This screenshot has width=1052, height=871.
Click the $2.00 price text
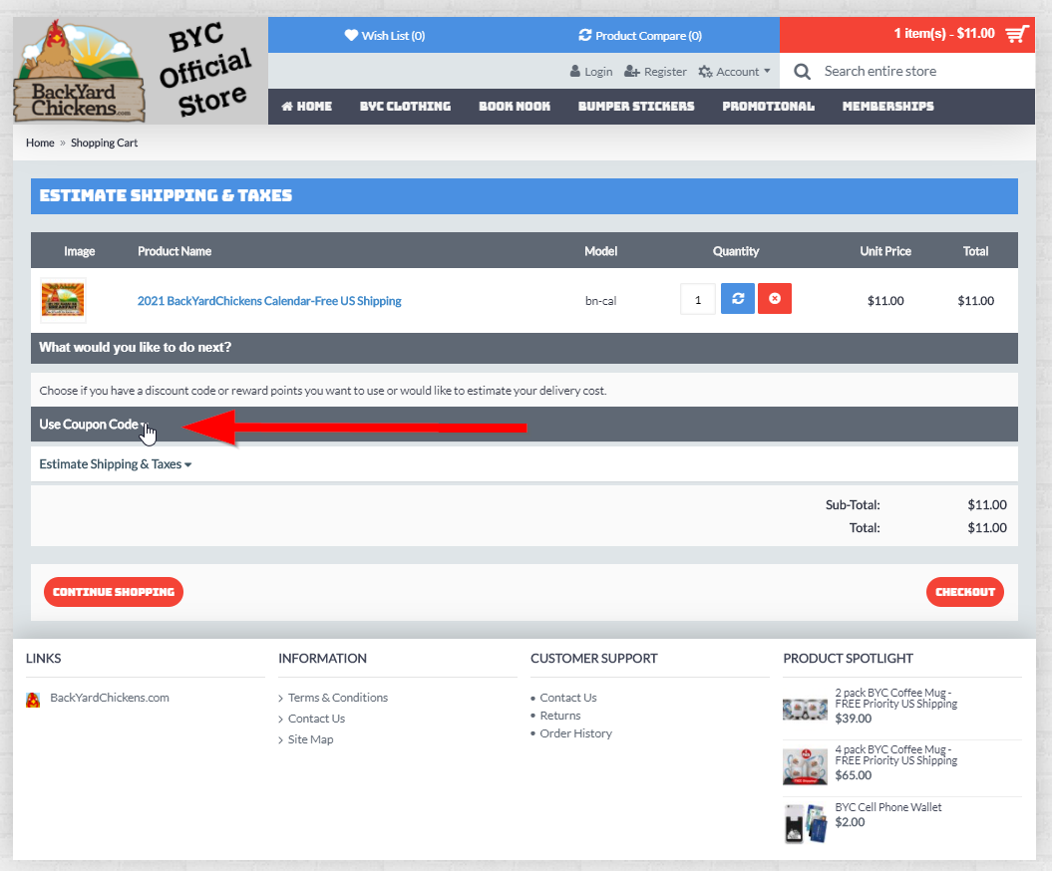[x=850, y=822]
